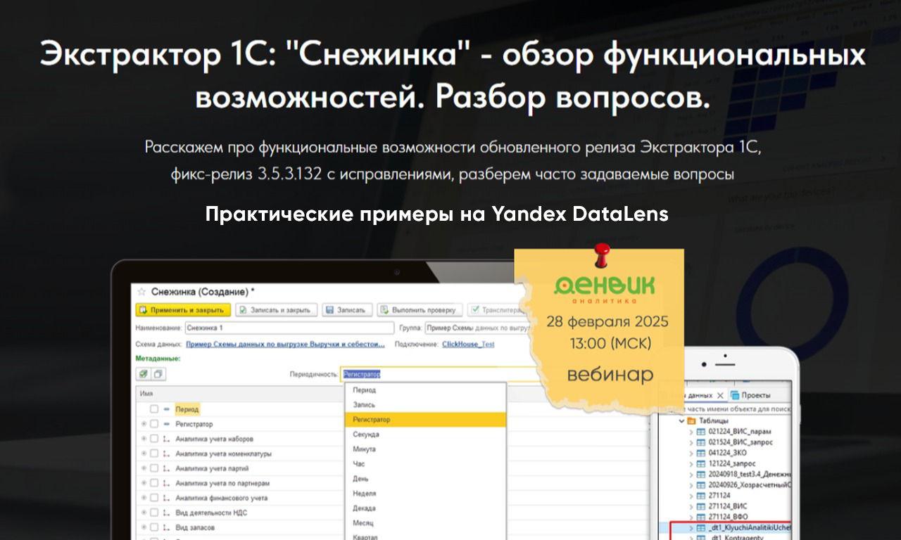Tick the Аналитика учета партий checkbox
The height and width of the screenshot is (540, 901).
pos(154,468)
